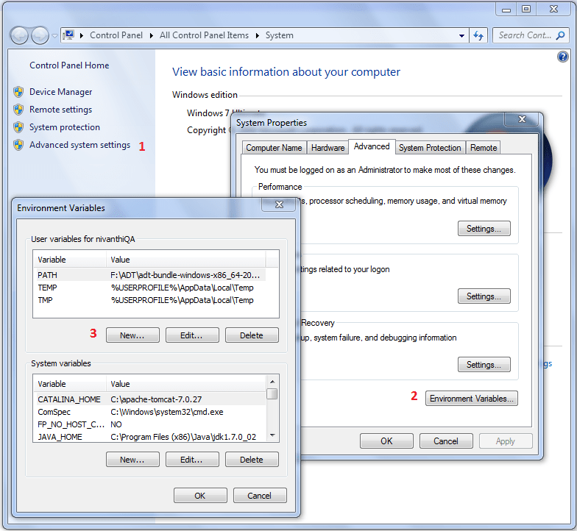This screenshot has width=577, height=531.
Task: Switch to Remote tab
Action: tap(484, 148)
